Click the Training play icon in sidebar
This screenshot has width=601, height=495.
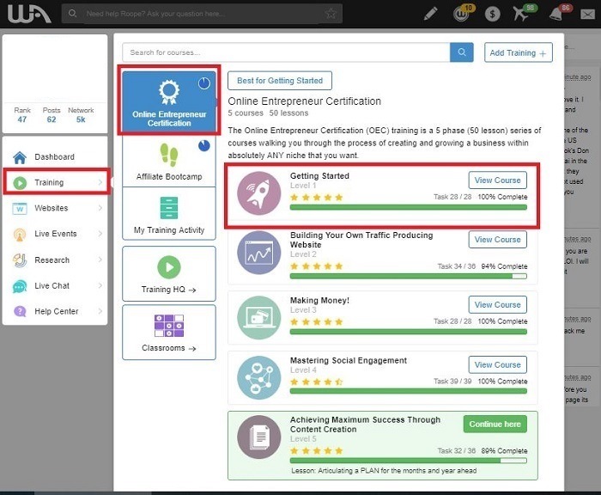point(20,183)
